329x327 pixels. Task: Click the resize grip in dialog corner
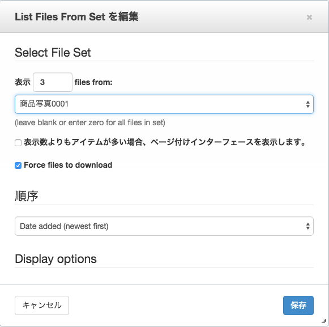pyautogui.click(x=323, y=321)
